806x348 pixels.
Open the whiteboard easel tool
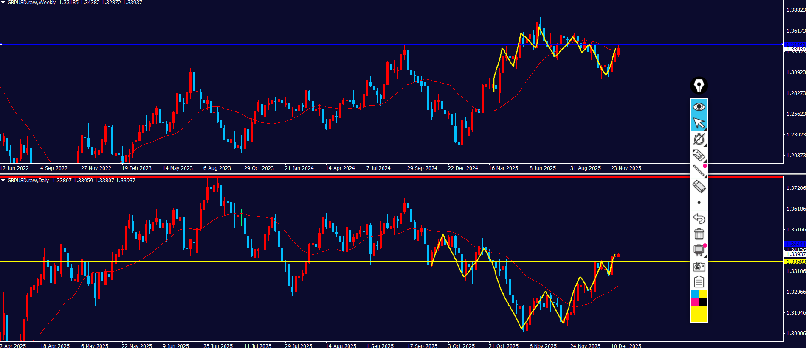click(x=699, y=250)
